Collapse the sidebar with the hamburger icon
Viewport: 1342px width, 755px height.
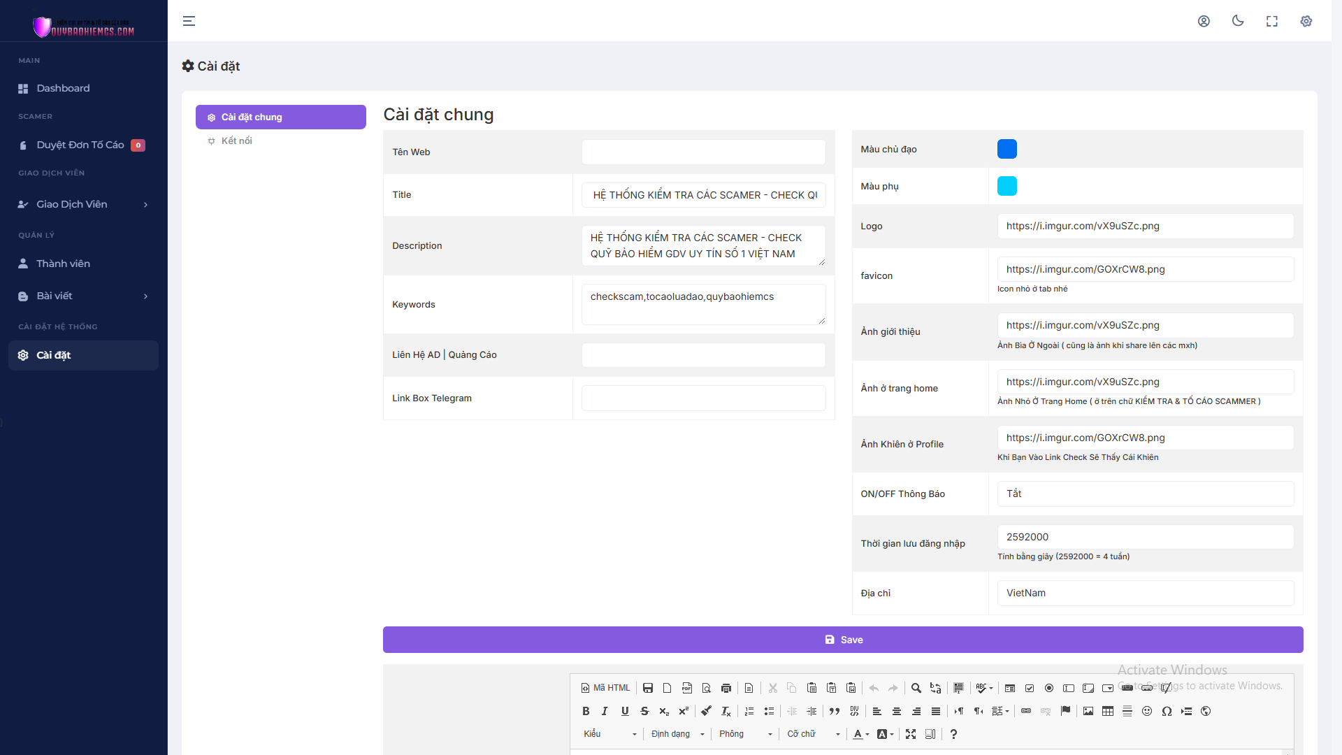point(189,21)
